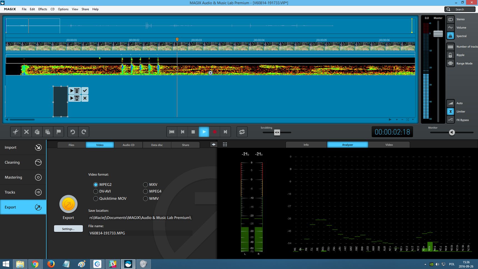The image size is (478, 269).
Task: Start recording with the red record button
Action: (x=215, y=132)
